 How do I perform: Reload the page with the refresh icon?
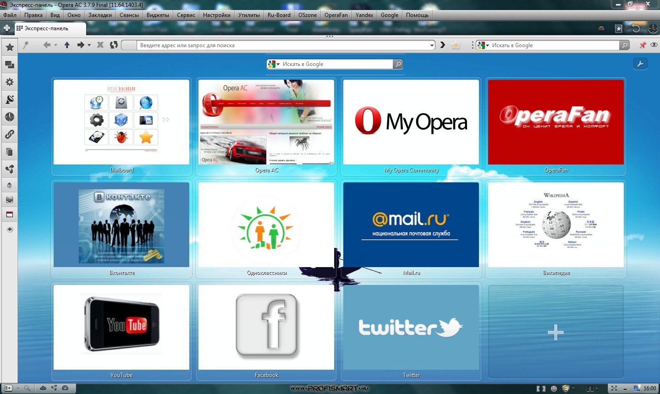(x=114, y=45)
